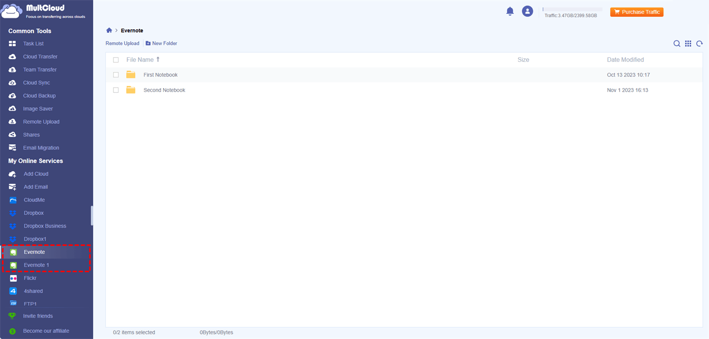
Task: Click the Purchase Traffic button
Action: click(637, 12)
